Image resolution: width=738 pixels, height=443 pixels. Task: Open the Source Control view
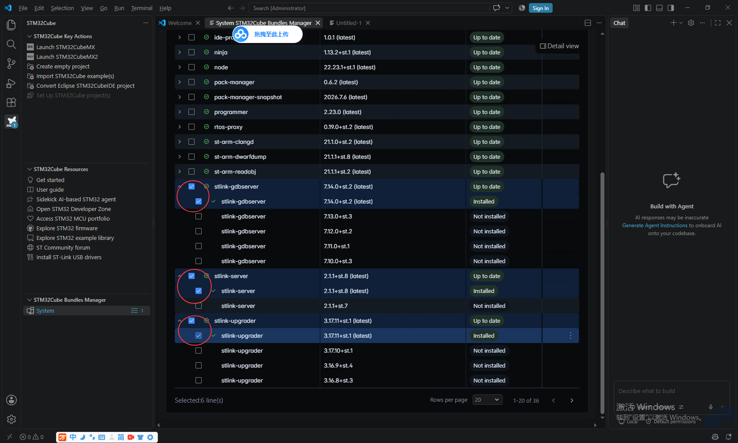pyautogui.click(x=11, y=64)
